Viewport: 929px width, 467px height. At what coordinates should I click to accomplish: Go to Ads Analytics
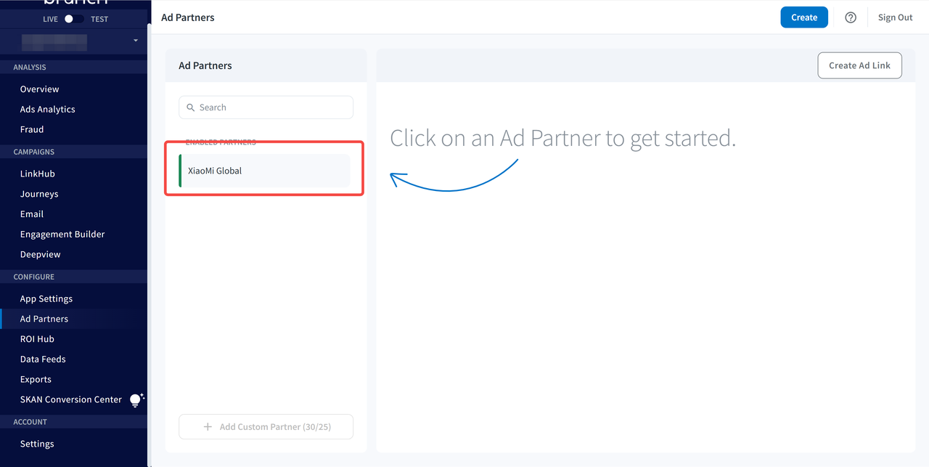pos(48,110)
